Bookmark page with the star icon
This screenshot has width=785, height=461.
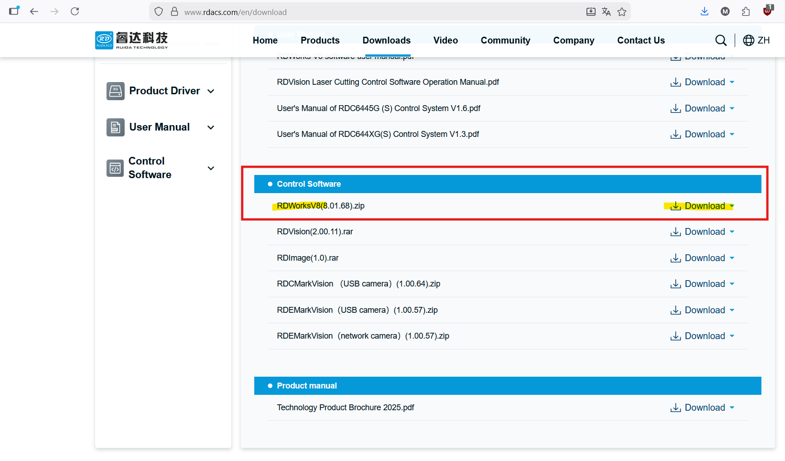coord(622,12)
